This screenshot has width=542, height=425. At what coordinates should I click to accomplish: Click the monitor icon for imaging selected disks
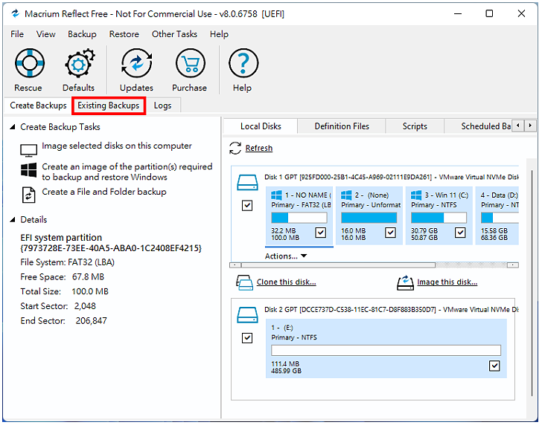29,150
